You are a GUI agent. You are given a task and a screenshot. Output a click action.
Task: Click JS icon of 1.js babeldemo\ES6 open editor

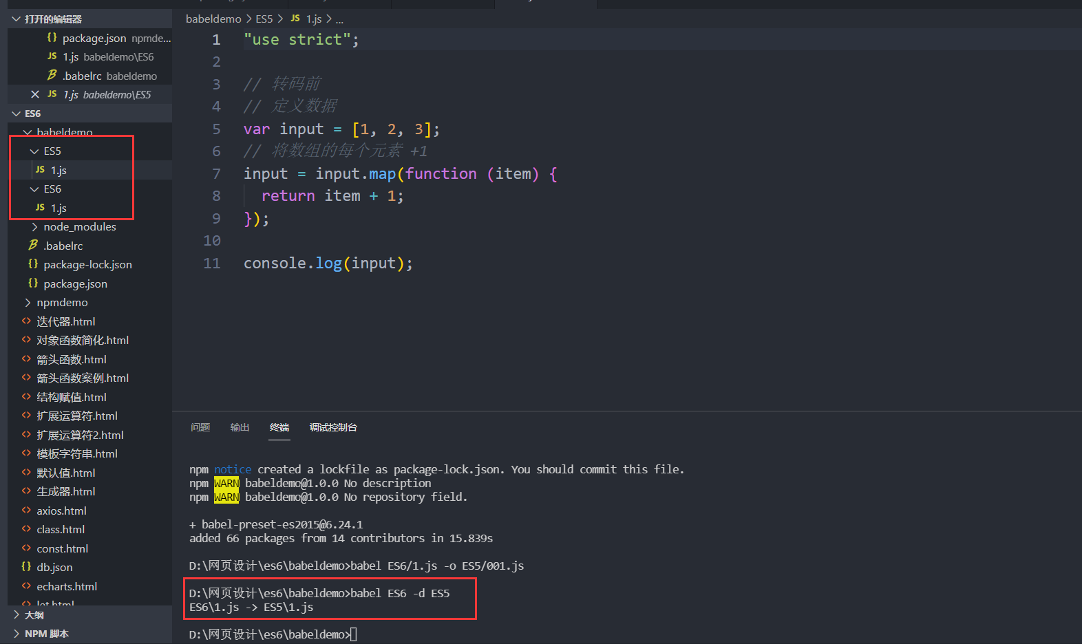52,56
